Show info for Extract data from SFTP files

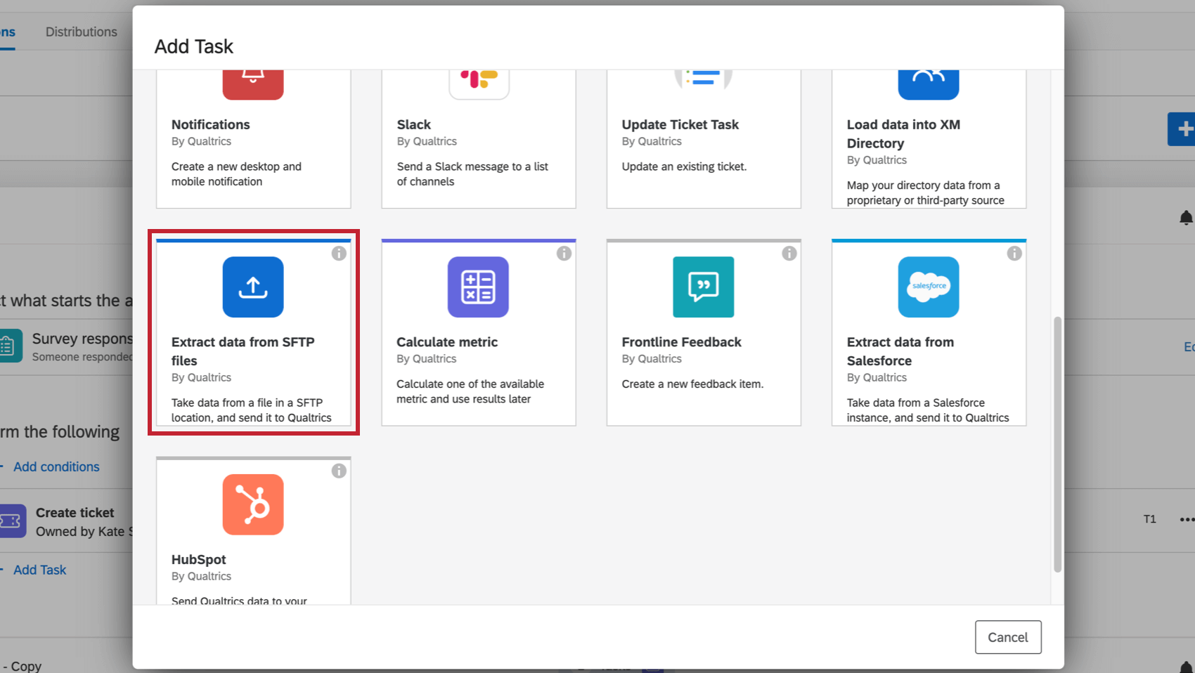pos(339,254)
